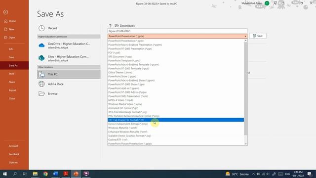316x178 pixels.
Task: Choose PowerPoint 97-2003 Presentation (*.ppt)
Action: click(x=176, y=49)
